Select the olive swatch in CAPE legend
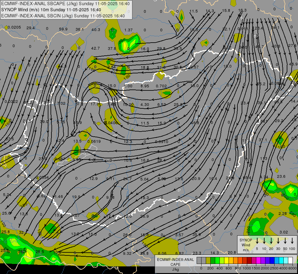 coord(208,260)
